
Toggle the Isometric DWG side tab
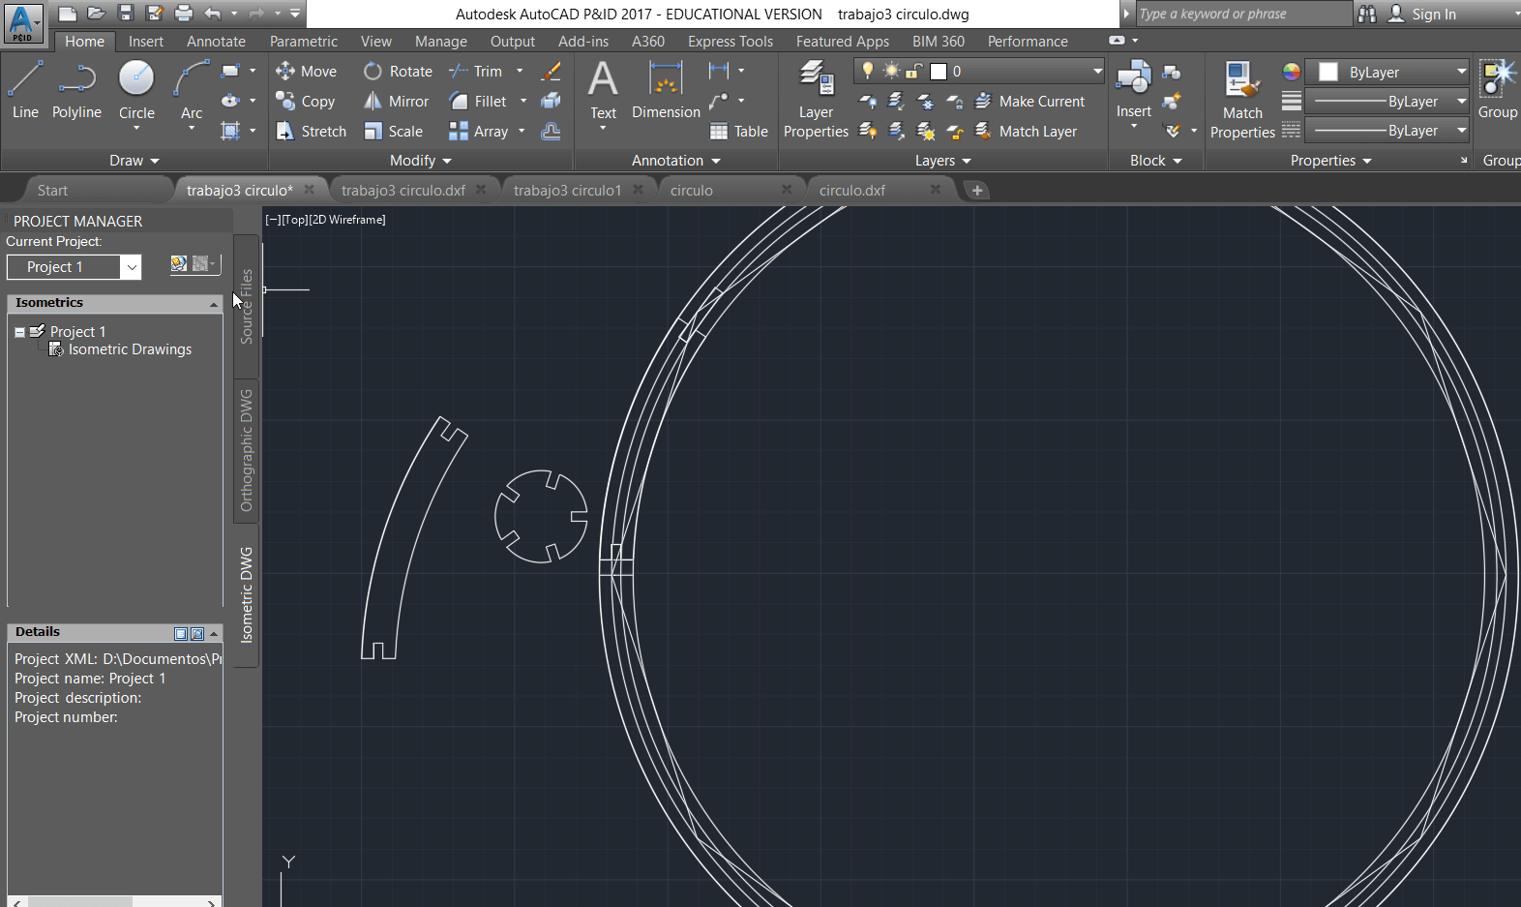(246, 594)
